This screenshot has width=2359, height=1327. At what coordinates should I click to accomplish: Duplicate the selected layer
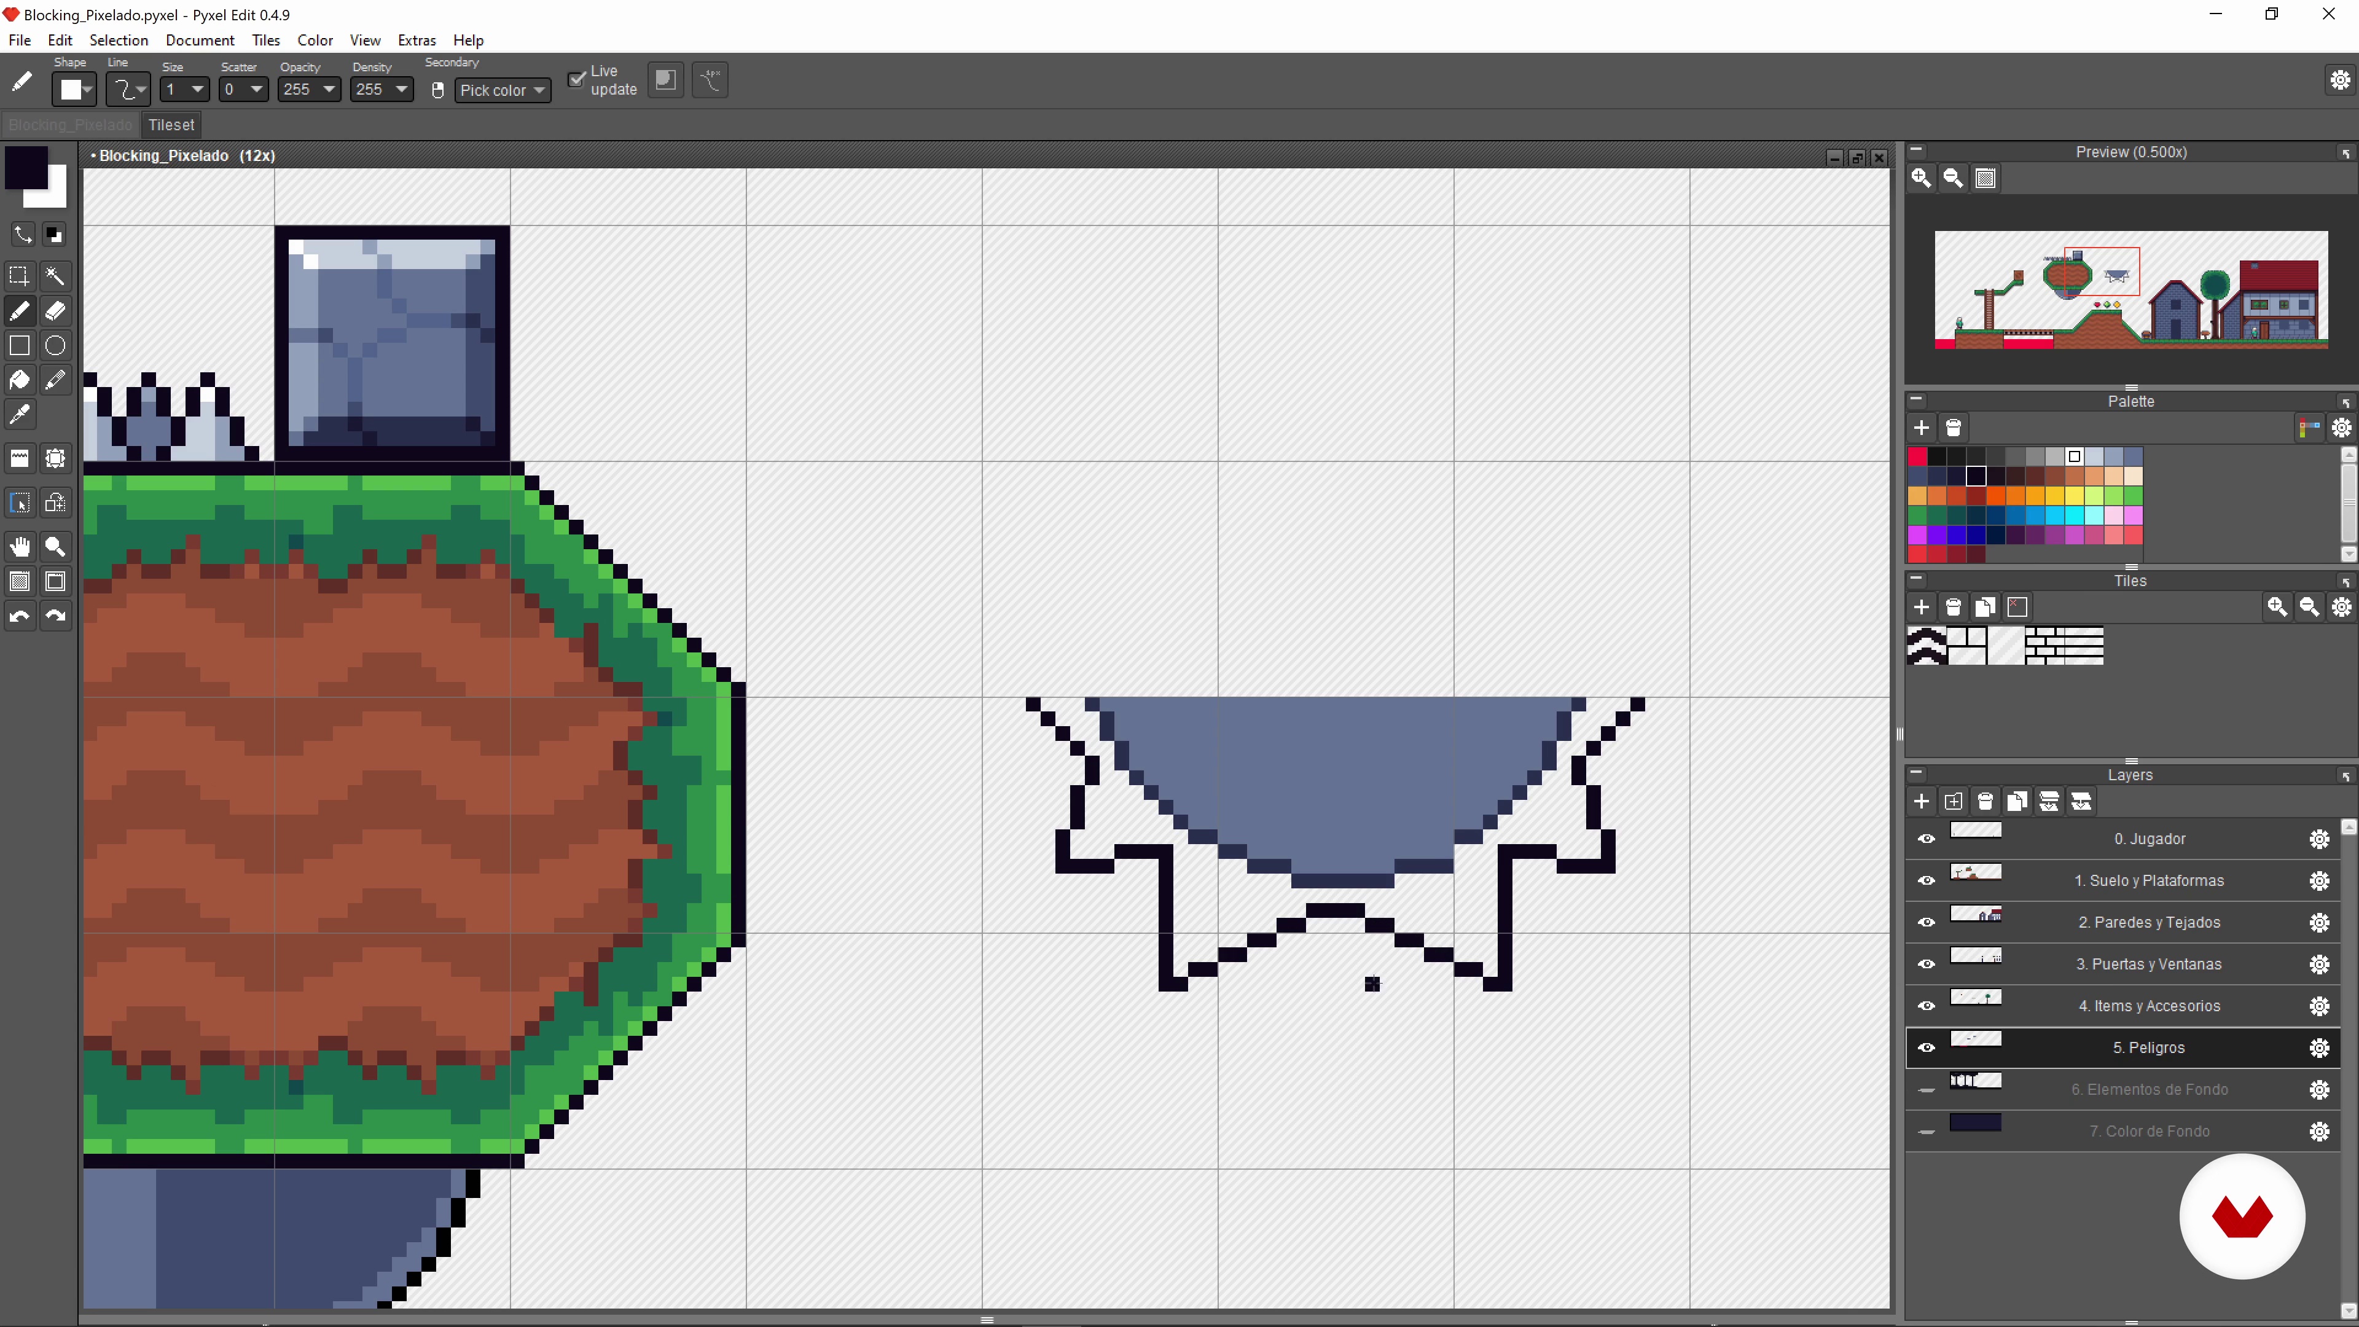coord(2016,801)
